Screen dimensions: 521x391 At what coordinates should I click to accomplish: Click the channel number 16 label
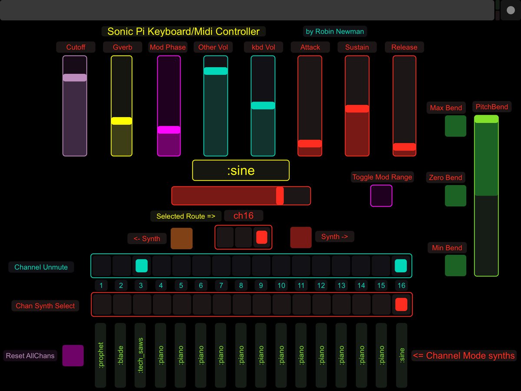pos(402,285)
